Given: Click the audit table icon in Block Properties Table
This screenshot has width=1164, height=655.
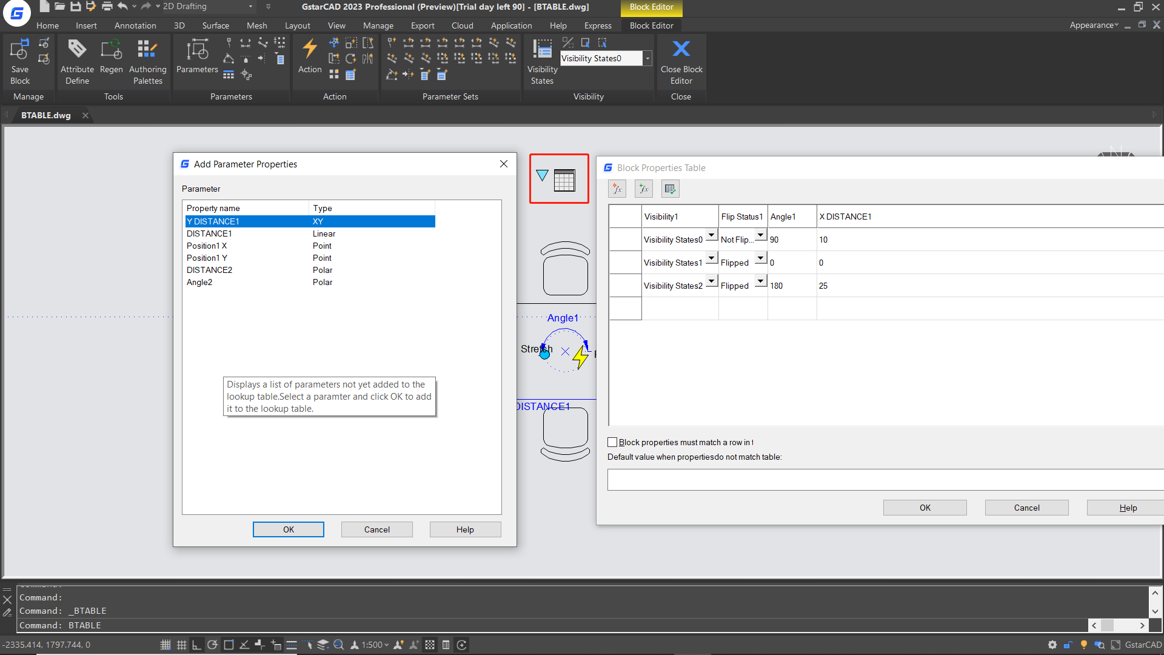Looking at the screenshot, I should coord(670,189).
